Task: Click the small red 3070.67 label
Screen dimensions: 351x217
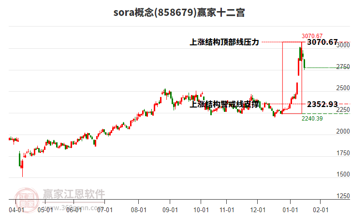Action: point(312,36)
